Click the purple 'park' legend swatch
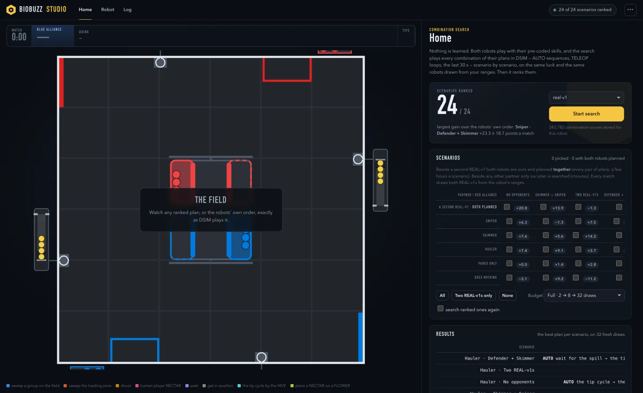 pyautogui.click(x=187, y=386)
